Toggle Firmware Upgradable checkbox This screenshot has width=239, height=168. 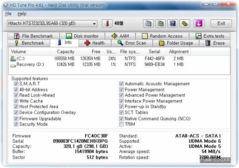16,118
